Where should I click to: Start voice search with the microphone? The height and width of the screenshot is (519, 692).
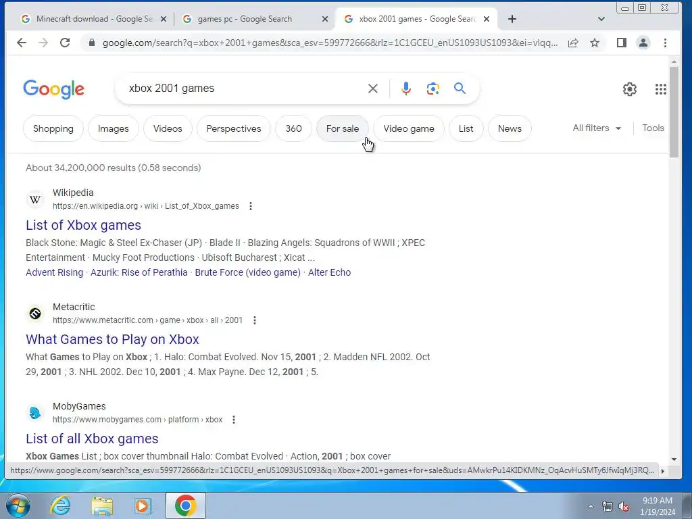406,89
